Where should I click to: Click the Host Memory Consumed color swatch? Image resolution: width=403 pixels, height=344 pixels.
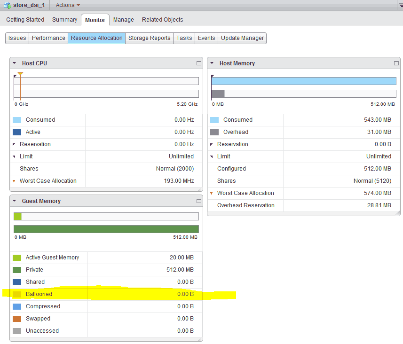pos(214,120)
